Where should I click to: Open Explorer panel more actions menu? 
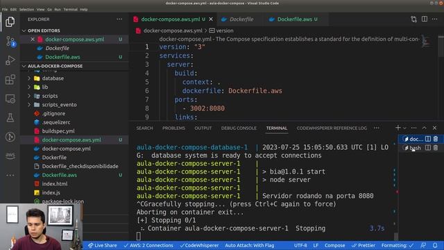119,19
